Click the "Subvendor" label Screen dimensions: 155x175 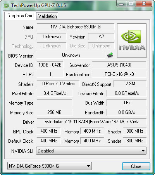point(79,65)
